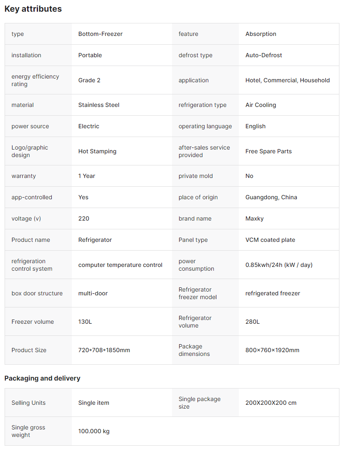Image resolution: width=344 pixels, height=452 pixels.
Task: Select the Grade 2 energy rating
Action: 89,80
